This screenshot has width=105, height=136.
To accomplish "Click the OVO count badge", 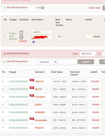I will [x=43, y=8].
